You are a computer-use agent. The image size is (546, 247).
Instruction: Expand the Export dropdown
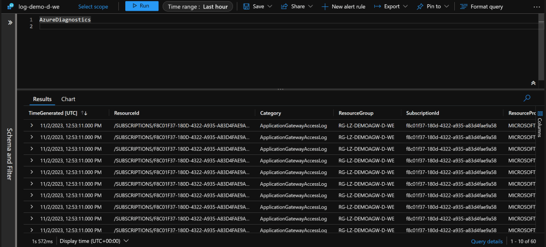click(391, 6)
